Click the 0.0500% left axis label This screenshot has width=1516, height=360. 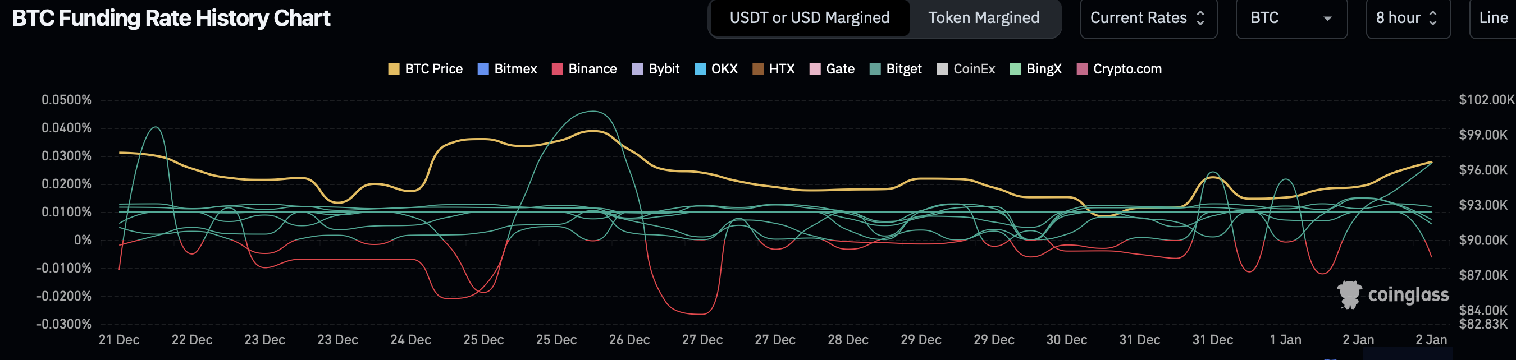[x=66, y=100]
